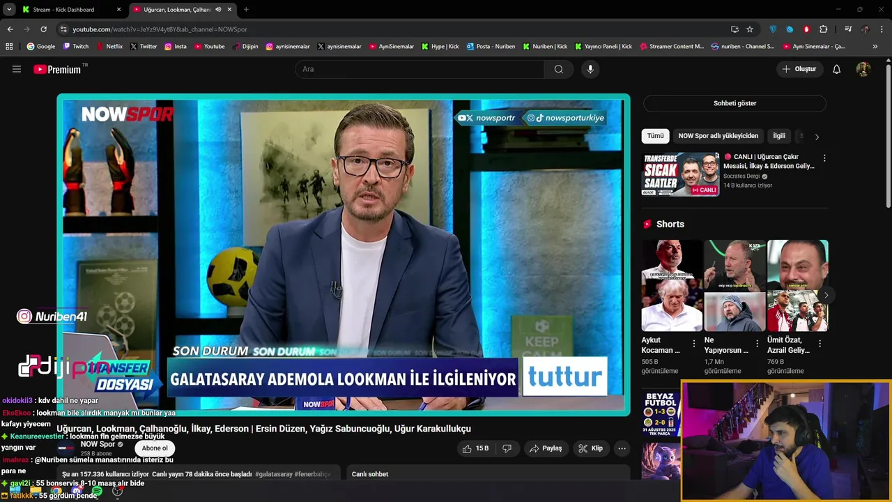
Task: Open the Sıcak Saatler live video thumbnail
Action: pyautogui.click(x=680, y=174)
